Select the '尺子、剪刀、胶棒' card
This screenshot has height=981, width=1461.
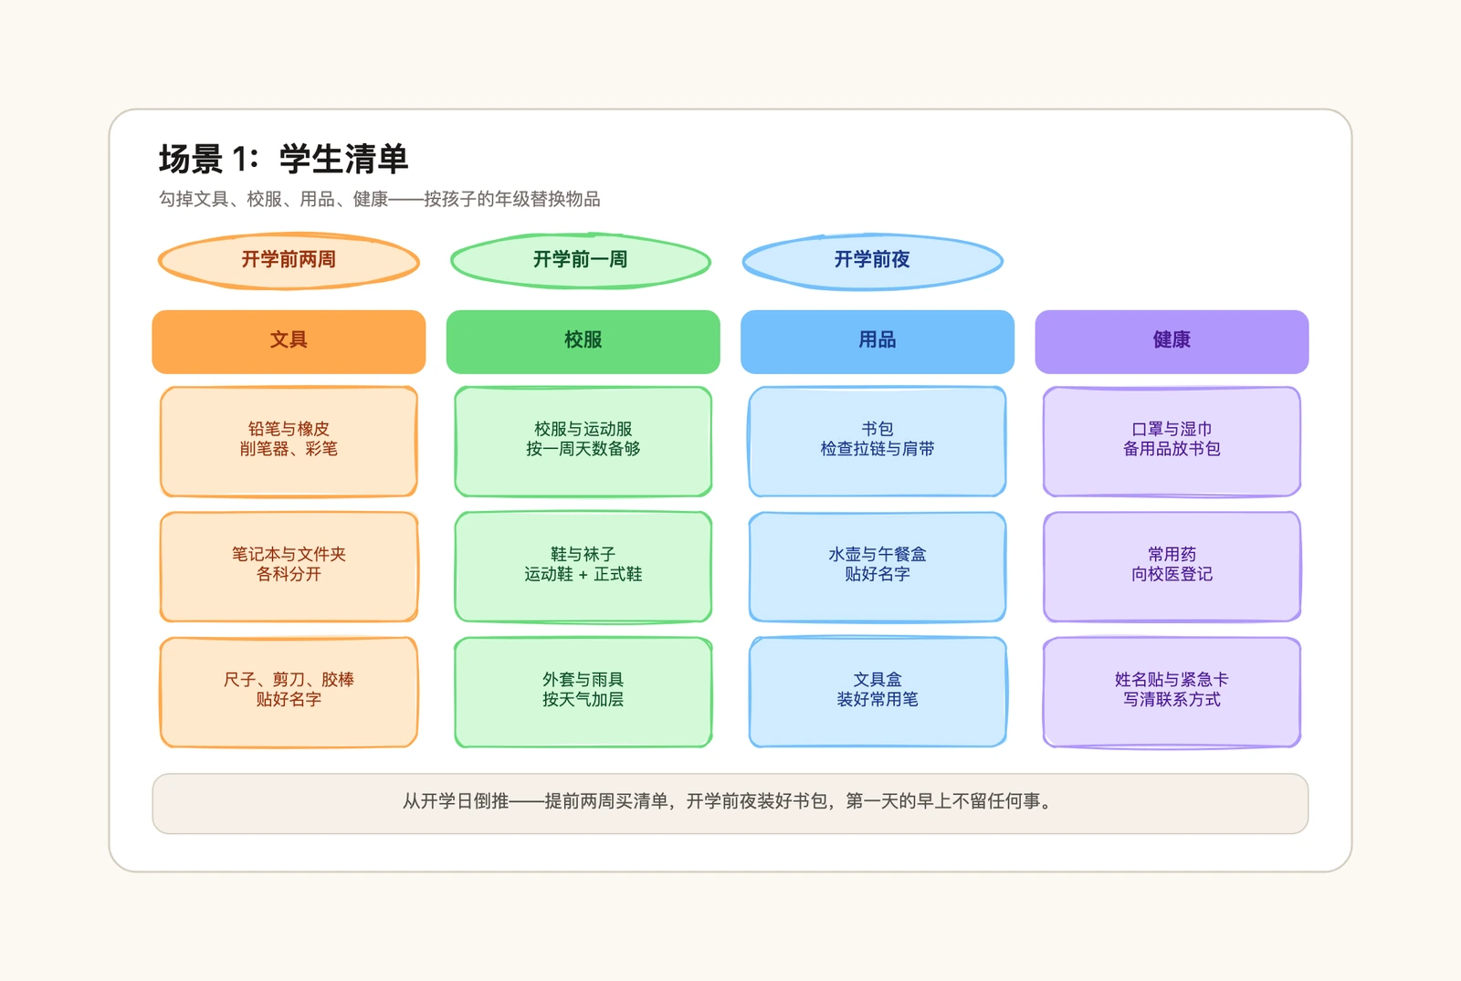pyautogui.click(x=289, y=692)
